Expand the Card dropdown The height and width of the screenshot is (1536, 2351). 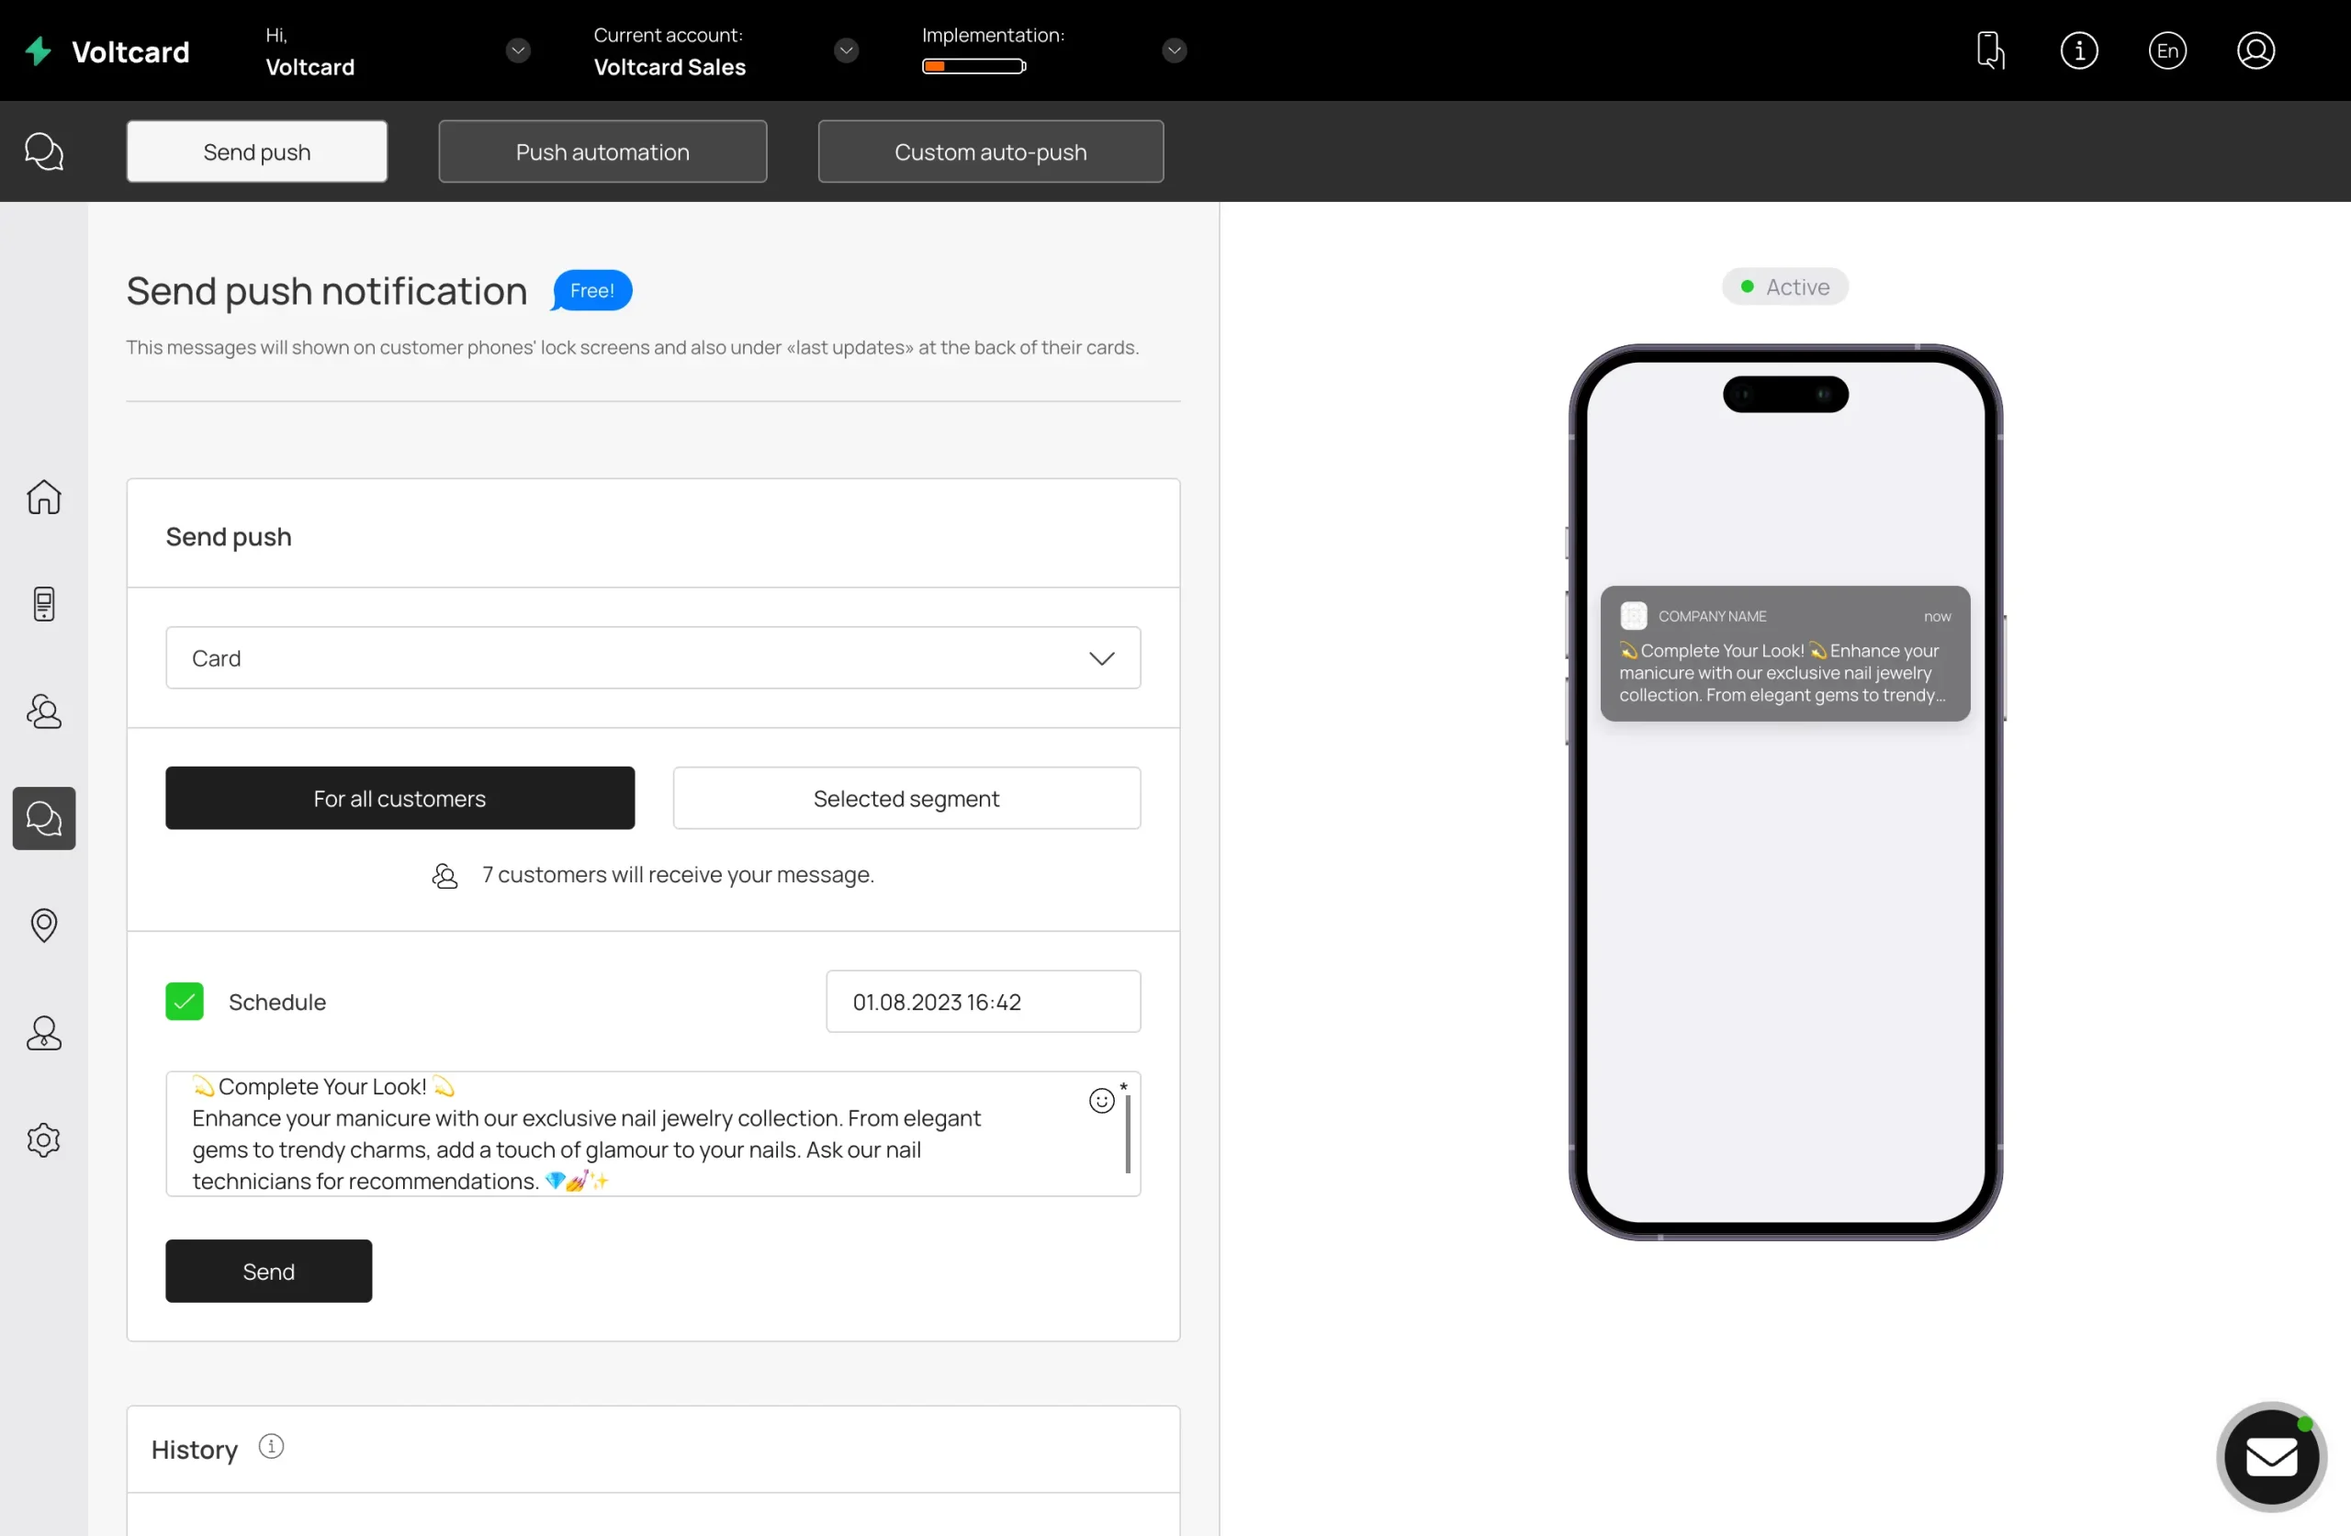point(653,658)
